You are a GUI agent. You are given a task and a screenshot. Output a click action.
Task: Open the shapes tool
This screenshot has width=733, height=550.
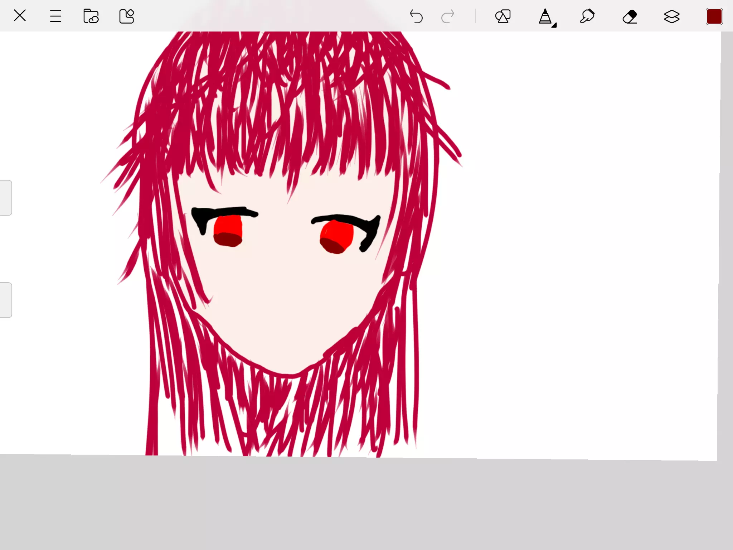click(503, 16)
